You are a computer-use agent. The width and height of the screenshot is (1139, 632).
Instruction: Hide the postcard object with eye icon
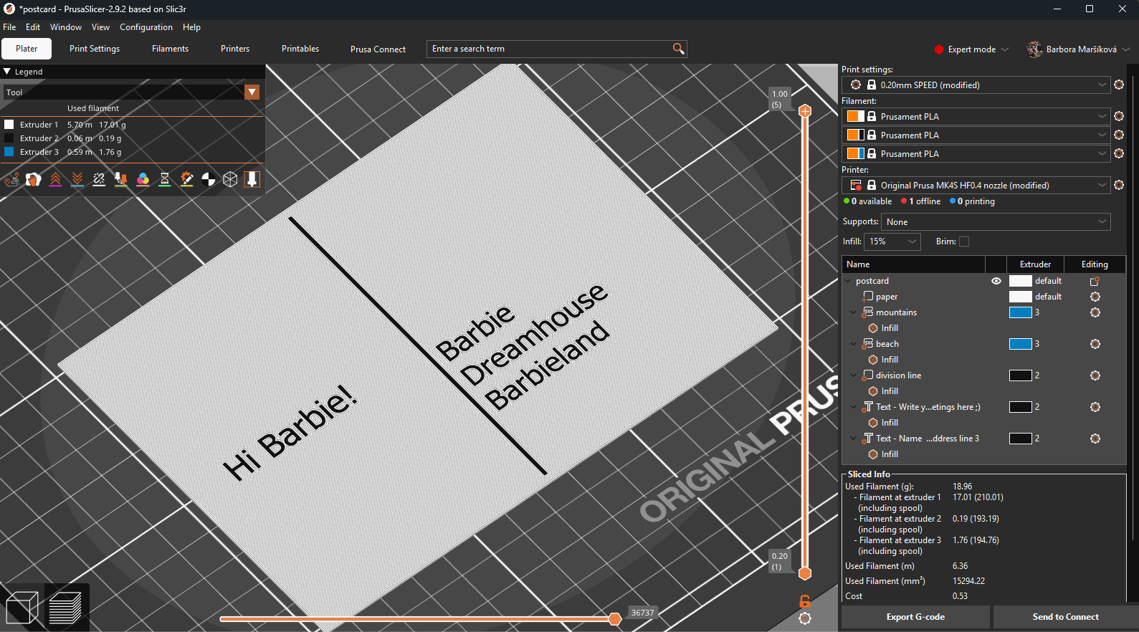click(996, 281)
